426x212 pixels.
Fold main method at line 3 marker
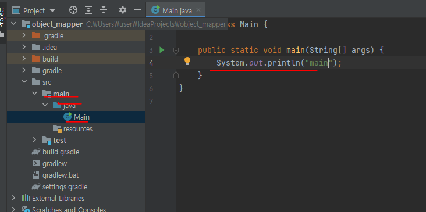(x=176, y=50)
